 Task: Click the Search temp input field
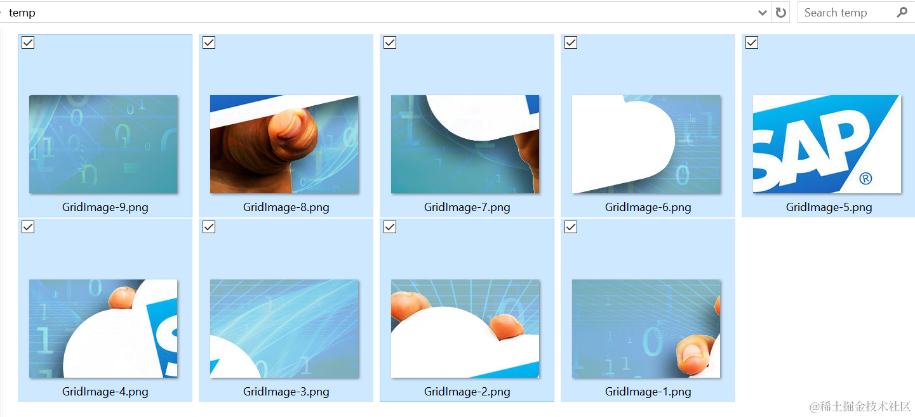coord(848,13)
